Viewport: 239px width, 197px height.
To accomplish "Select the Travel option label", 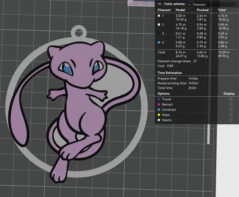I will [x=167, y=99].
